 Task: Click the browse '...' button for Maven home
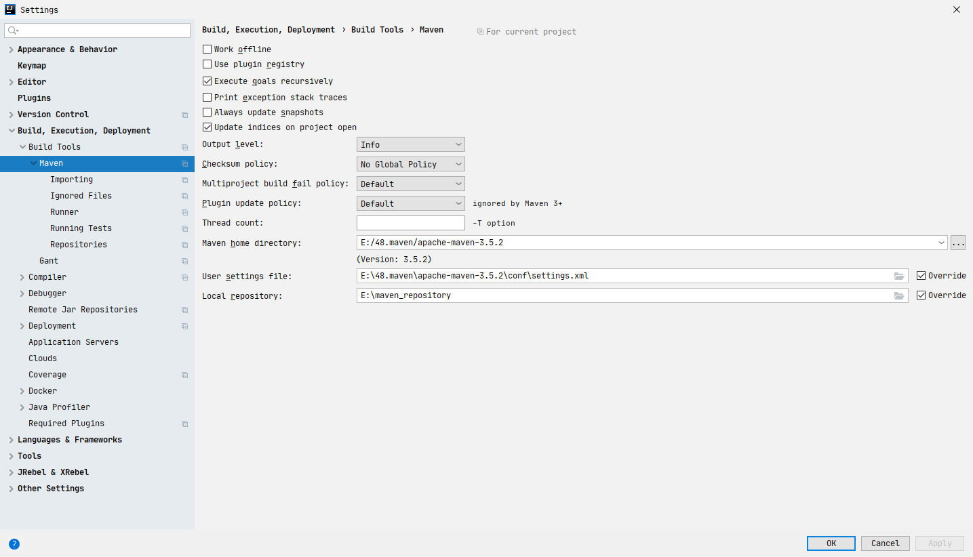click(x=958, y=243)
